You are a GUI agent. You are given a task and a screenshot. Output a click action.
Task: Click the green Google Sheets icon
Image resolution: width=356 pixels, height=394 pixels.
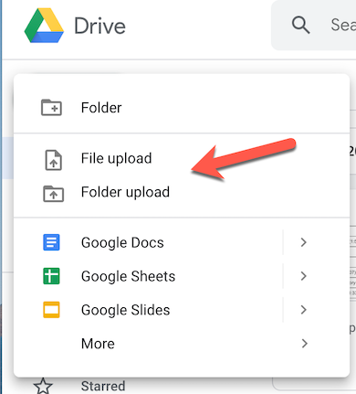[51, 276]
